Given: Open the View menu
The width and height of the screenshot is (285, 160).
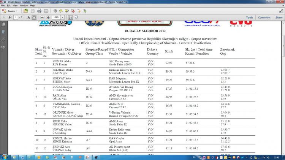Looking at the screenshot, I should click(x=14, y=6).
